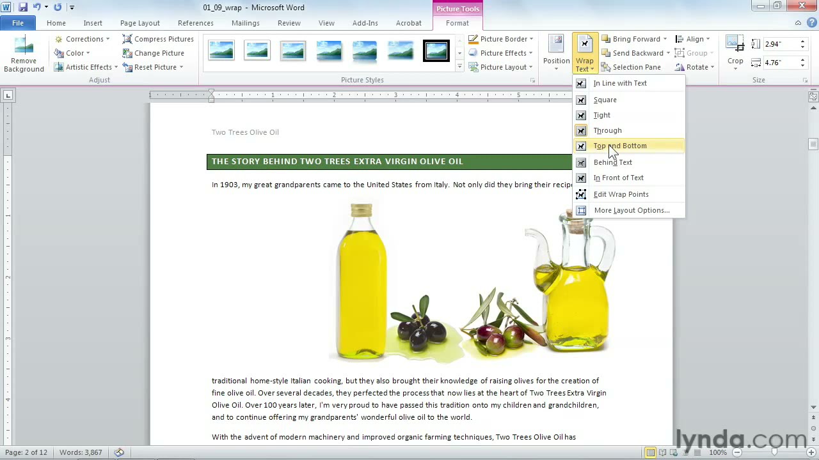The image size is (819, 460).
Task: Increase picture height with spinner
Action: click(802, 42)
